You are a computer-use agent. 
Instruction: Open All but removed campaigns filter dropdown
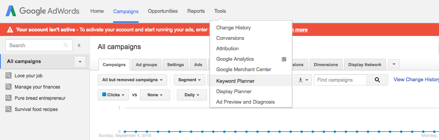pyautogui.click(x=132, y=80)
